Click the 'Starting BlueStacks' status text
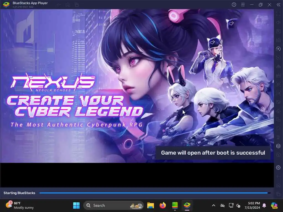Viewport: 283px width, 212px height. [x=19, y=193]
